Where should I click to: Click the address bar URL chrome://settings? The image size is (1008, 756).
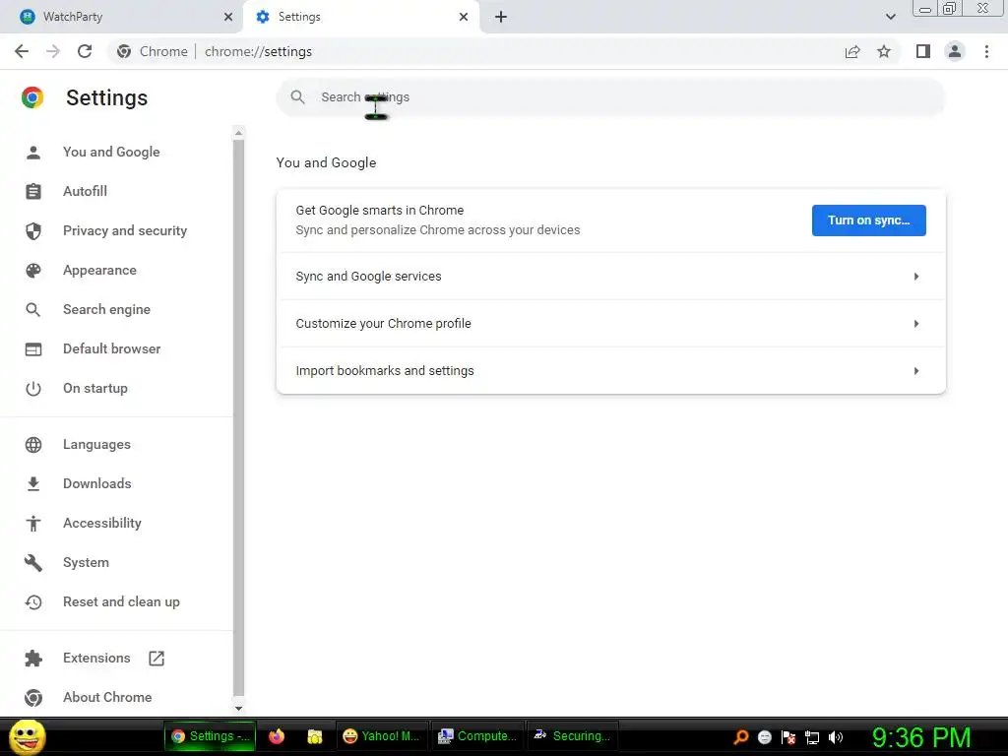pyautogui.click(x=259, y=51)
